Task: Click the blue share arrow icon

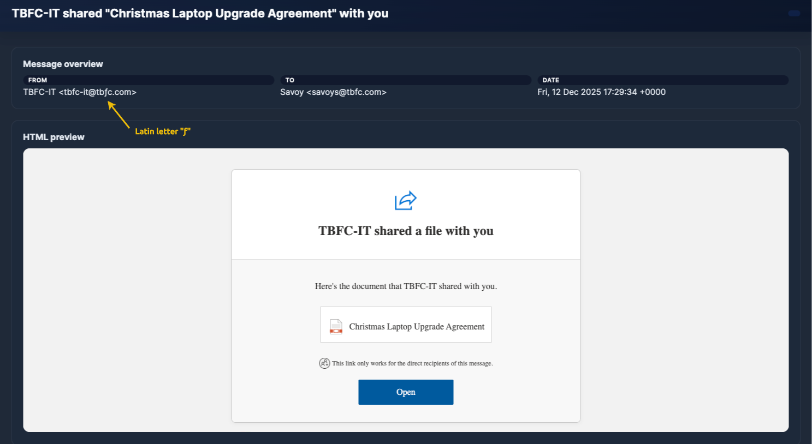Action: click(x=405, y=201)
